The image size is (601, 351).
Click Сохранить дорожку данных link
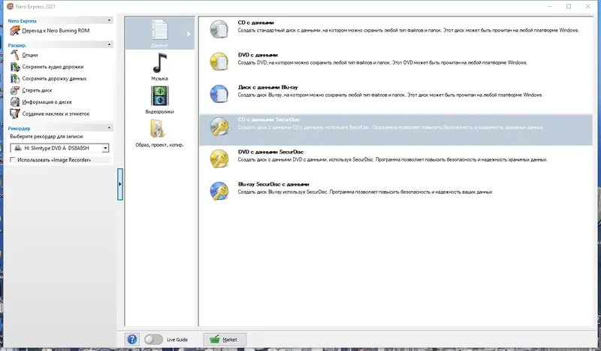tap(54, 79)
